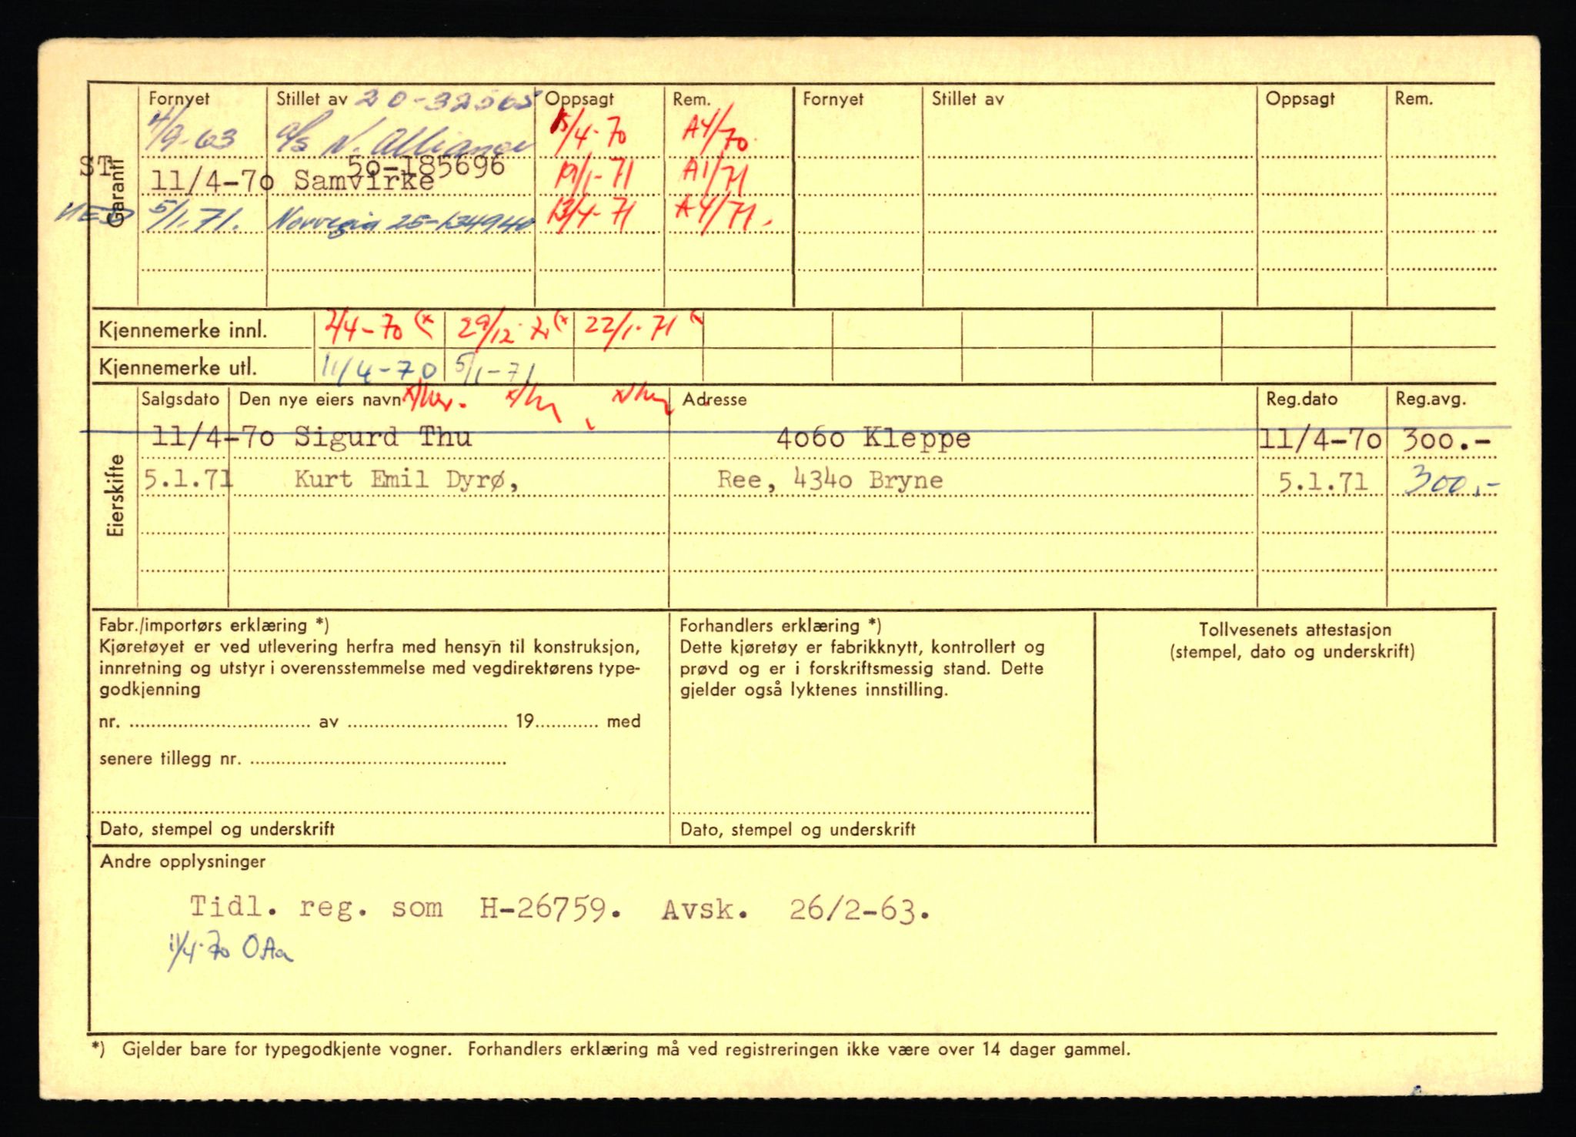Select the name 'Kurt Emil Dyrø,'
The width and height of the screenshot is (1576, 1137).
point(406,480)
